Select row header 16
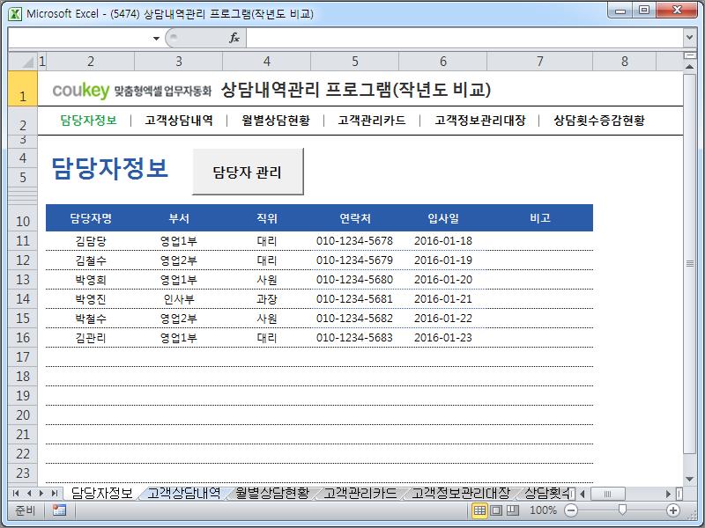Screen dimensions: 705x528 pyautogui.click(x=23, y=337)
